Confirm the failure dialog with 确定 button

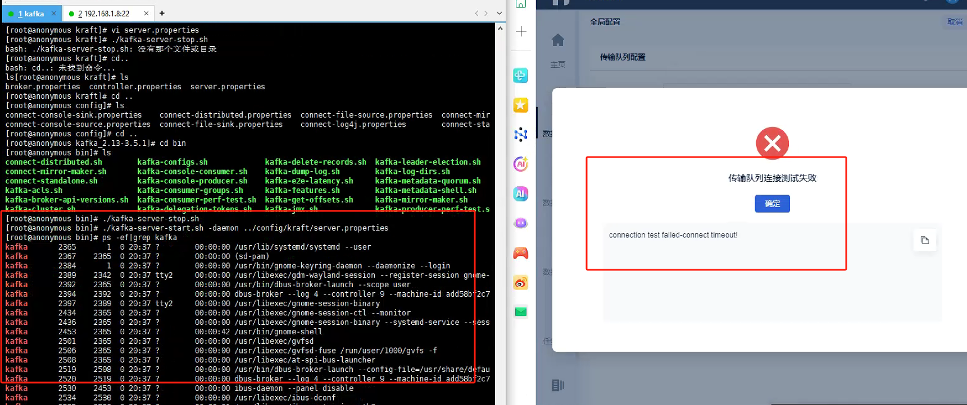click(772, 204)
